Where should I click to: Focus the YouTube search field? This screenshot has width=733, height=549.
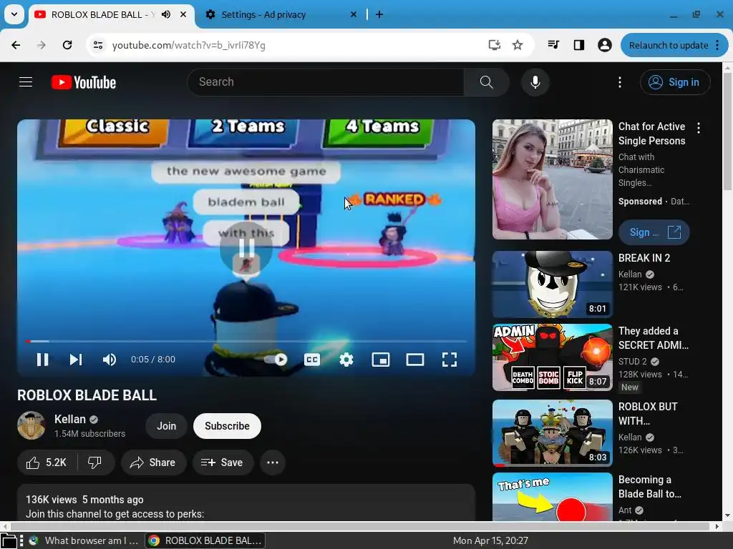tap(326, 82)
